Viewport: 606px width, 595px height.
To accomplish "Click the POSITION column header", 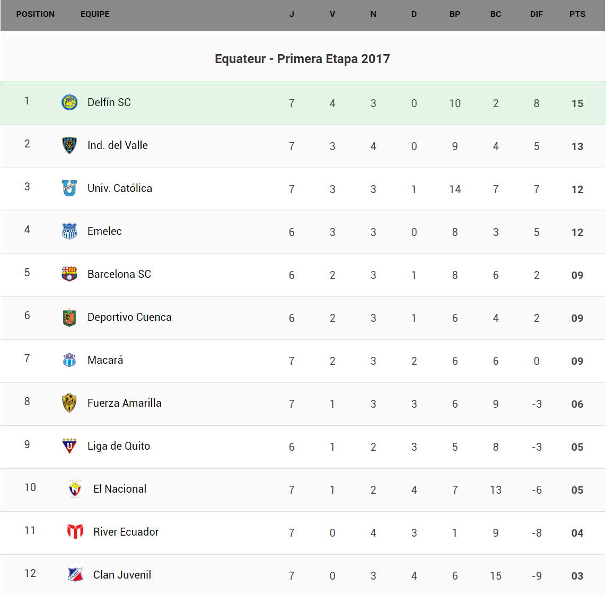I will pyautogui.click(x=36, y=14).
